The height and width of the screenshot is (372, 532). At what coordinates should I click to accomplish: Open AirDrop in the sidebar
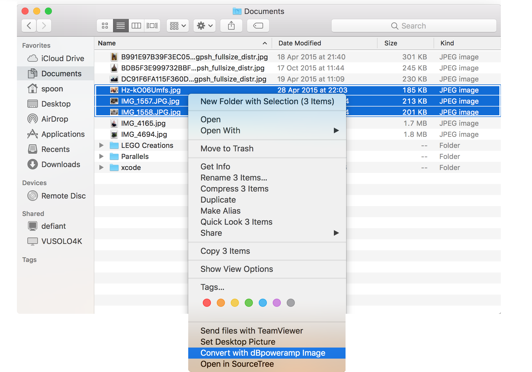click(54, 119)
